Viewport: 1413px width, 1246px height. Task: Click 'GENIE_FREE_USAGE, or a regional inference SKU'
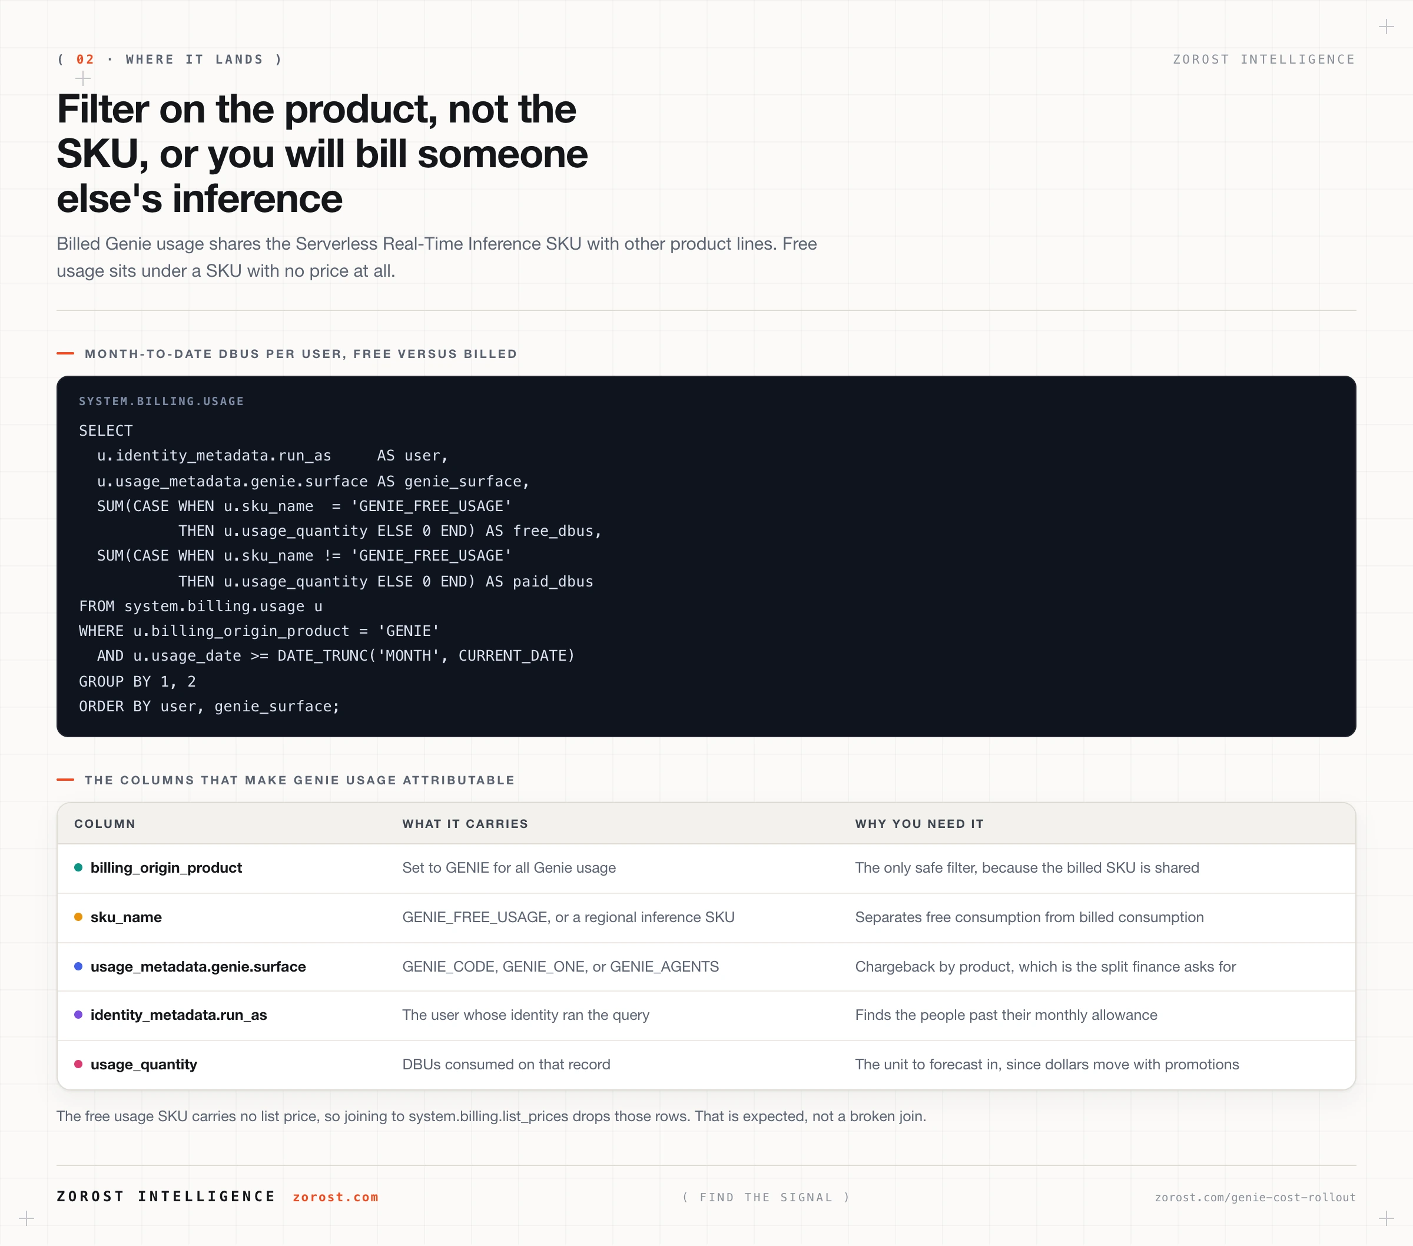(x=568, y=917)
